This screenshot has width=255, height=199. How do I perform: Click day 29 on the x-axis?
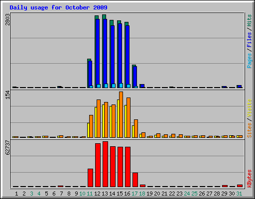click(224, 194)
